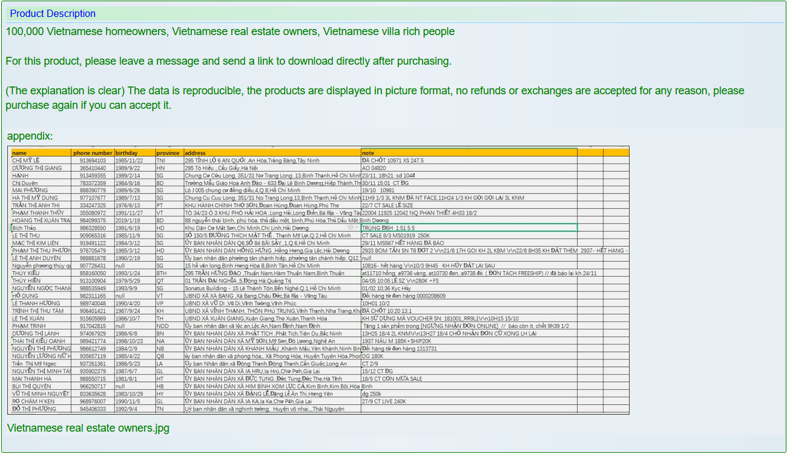This screenshot has height=454, width=787.
Task: Click the "please leave a message" instruction line
Action: tap(228, 61)
